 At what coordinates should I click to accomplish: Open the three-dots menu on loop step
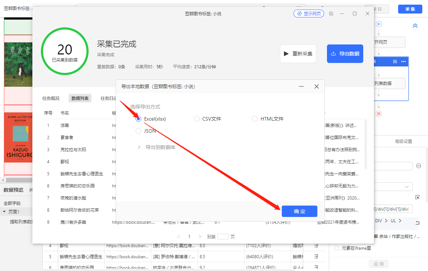[403, 62]
